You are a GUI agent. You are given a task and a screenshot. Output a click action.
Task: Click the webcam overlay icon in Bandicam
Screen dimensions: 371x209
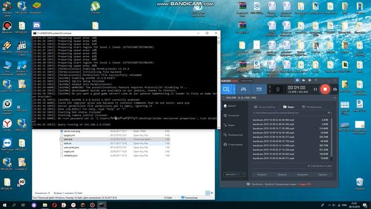coord(278,89)
